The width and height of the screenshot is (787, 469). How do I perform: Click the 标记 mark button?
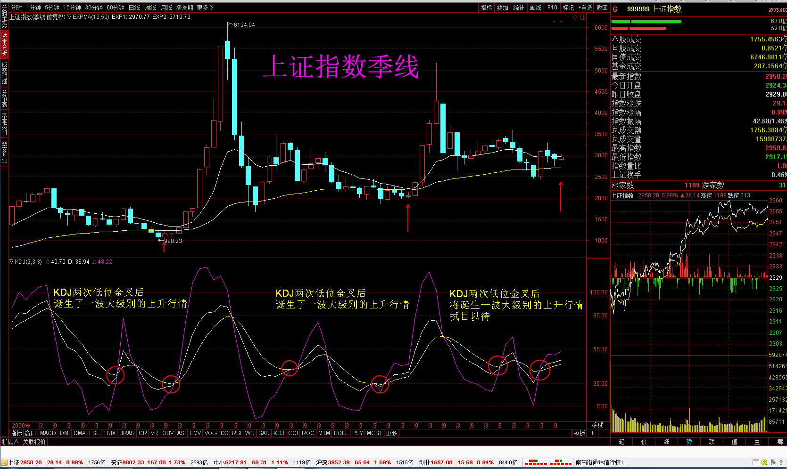[x=568, y=8]
